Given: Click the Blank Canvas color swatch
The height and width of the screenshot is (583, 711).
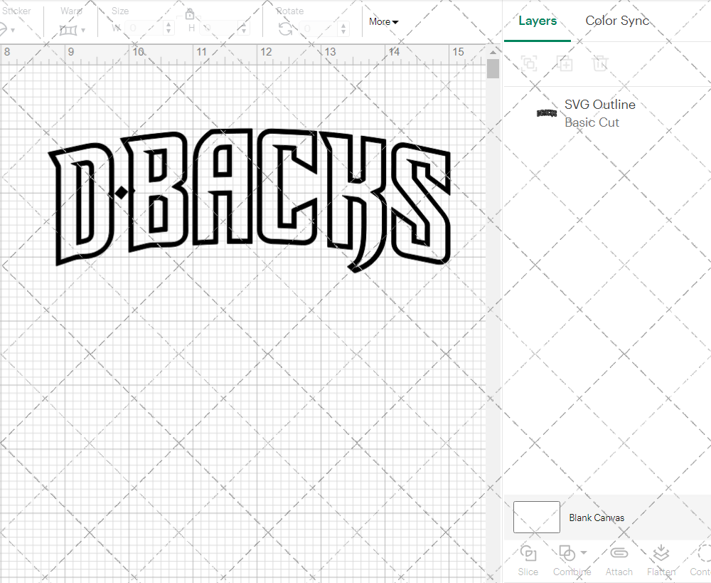Looking at the screenshot, I should point(536,518).
